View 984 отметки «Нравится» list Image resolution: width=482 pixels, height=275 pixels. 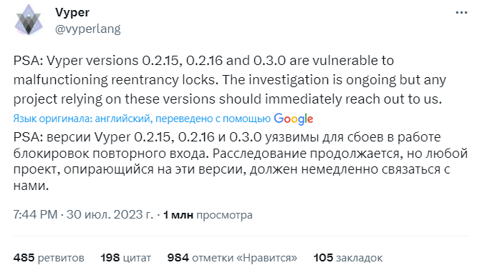(x=232, y=258)
